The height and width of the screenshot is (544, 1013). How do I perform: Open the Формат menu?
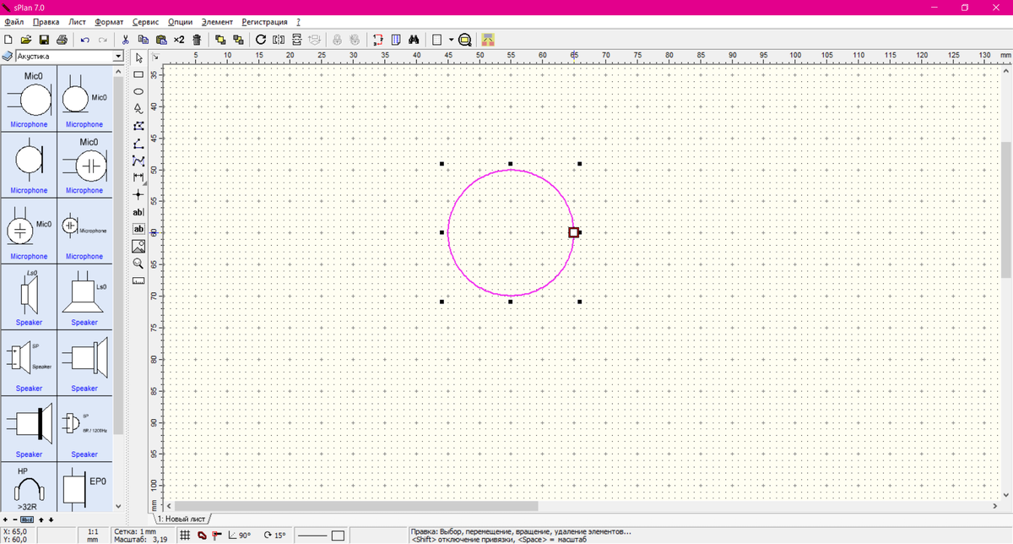coord(109,21)
